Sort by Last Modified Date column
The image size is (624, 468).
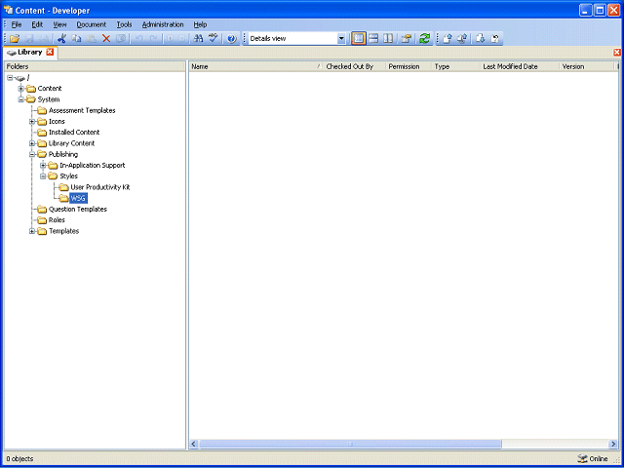(520, 66)
